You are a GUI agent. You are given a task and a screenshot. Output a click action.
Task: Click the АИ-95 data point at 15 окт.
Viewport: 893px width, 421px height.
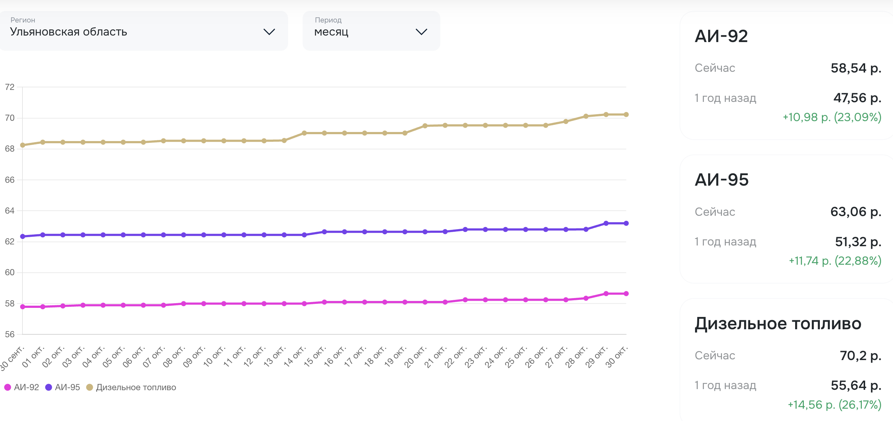click(x=324, y=232)
